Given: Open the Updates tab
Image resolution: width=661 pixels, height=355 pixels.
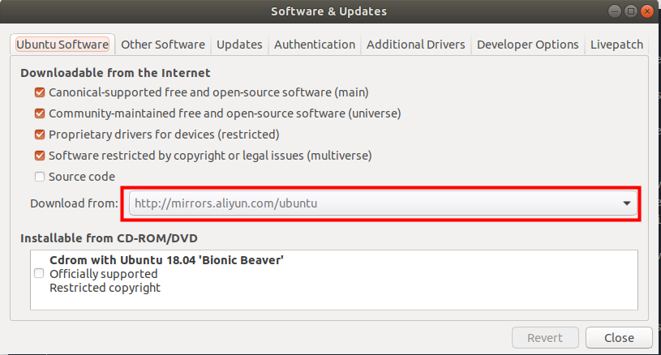Looking at the screenshot, I should (239, 45).
